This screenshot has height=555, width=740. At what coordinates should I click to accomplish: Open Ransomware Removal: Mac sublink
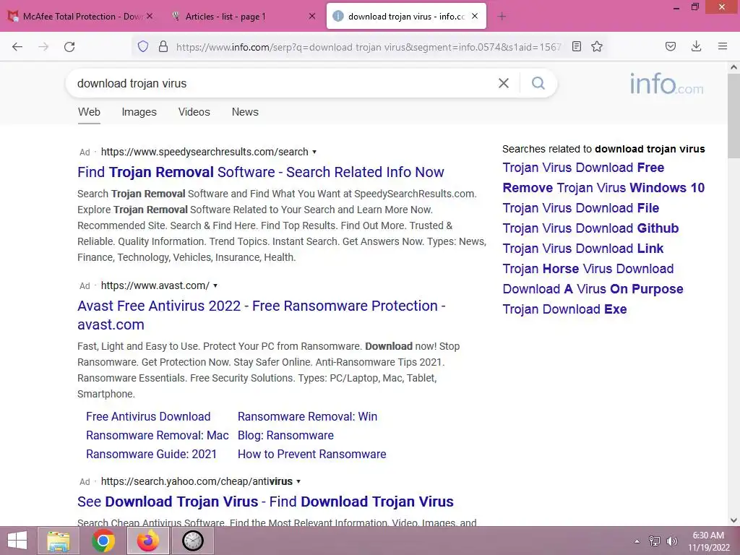point(157,435)
